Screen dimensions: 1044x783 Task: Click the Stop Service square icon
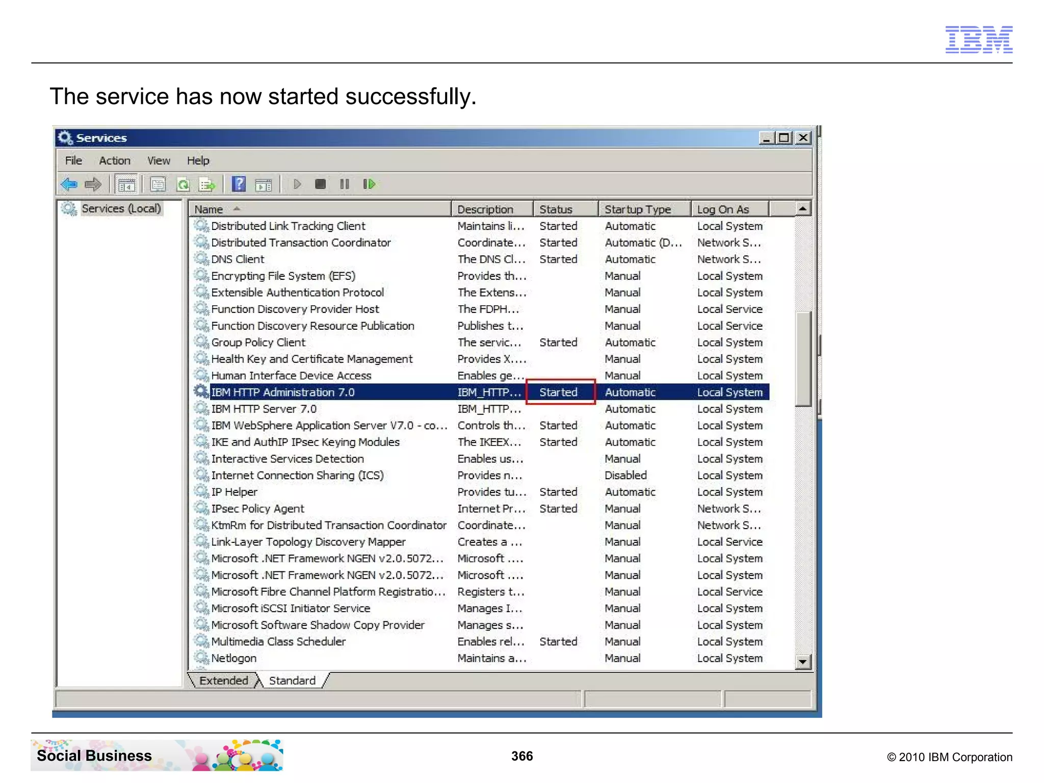(320, 184)
